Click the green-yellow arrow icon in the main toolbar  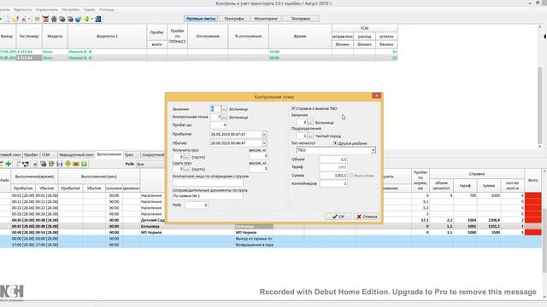click(x=86, y=19)
